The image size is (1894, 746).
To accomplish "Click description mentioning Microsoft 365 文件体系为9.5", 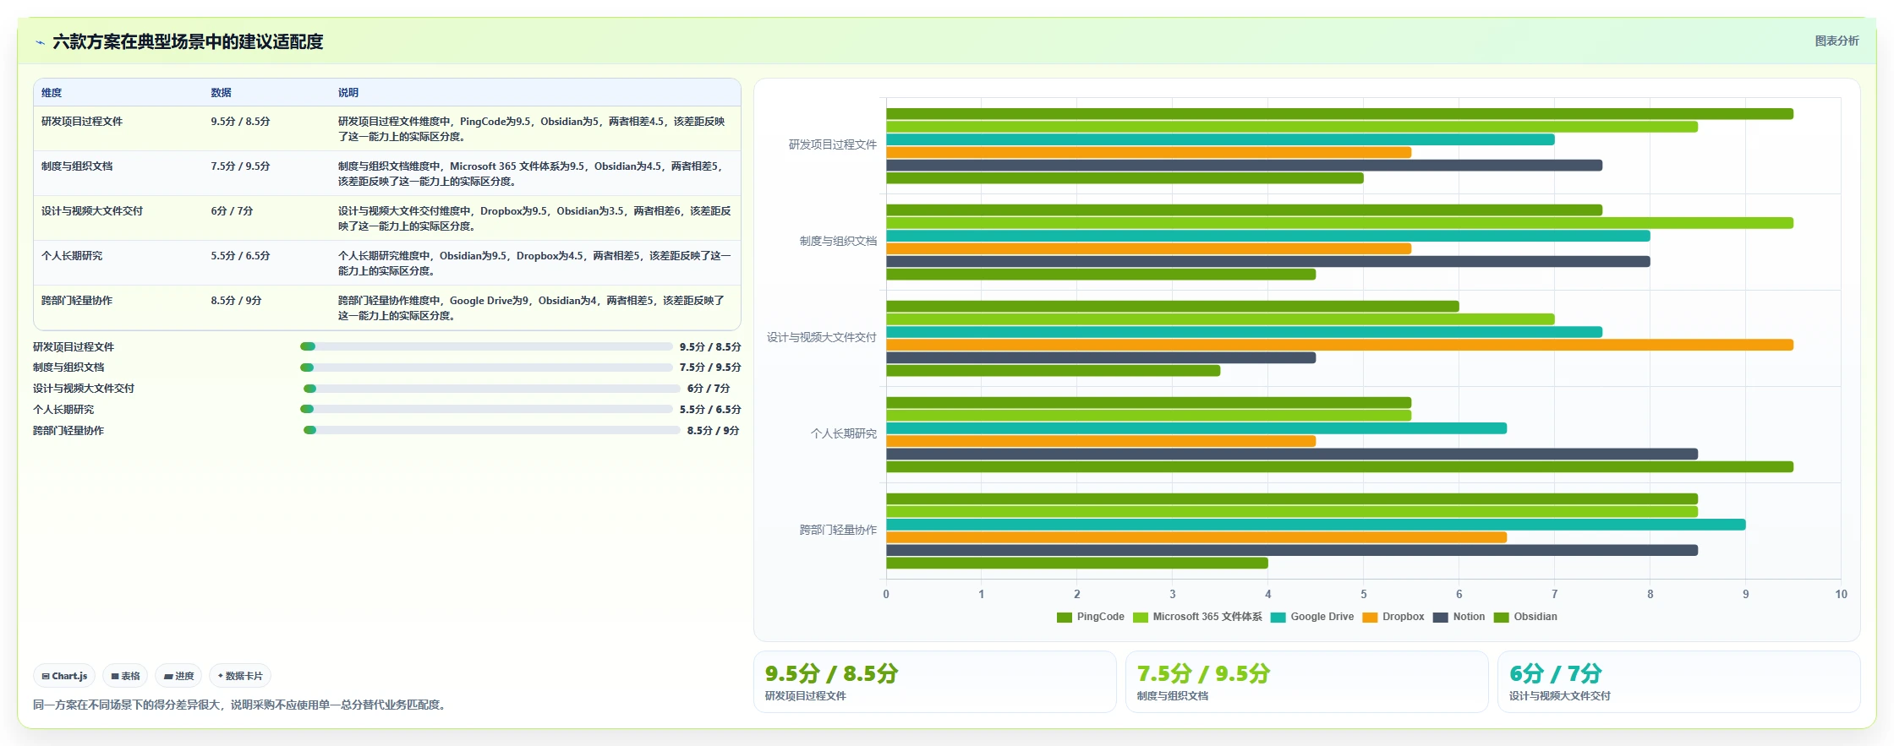I will pos(532,174).
